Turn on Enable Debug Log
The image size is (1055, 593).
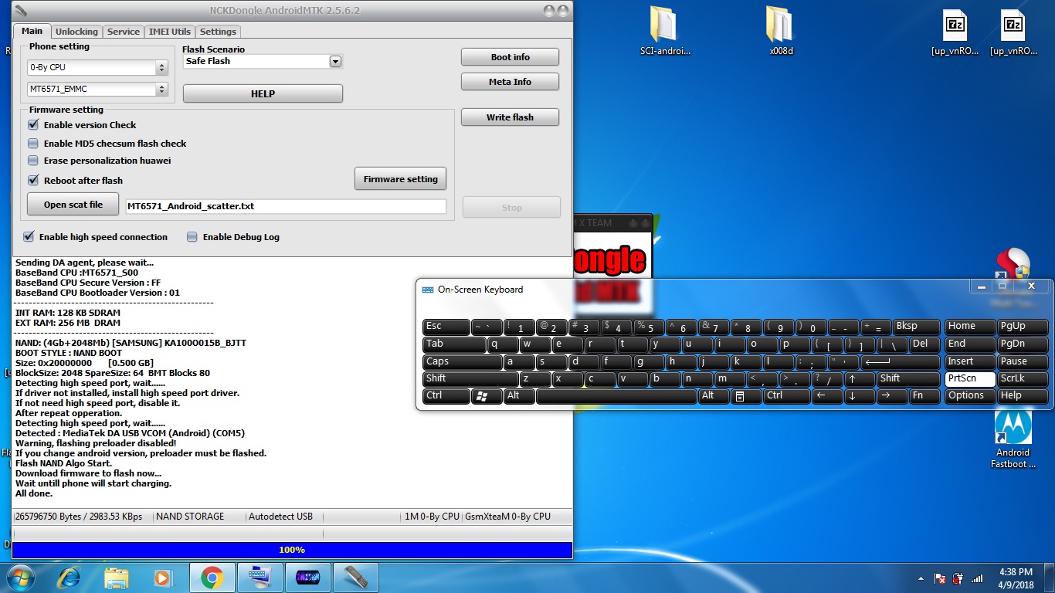point(192,237)
